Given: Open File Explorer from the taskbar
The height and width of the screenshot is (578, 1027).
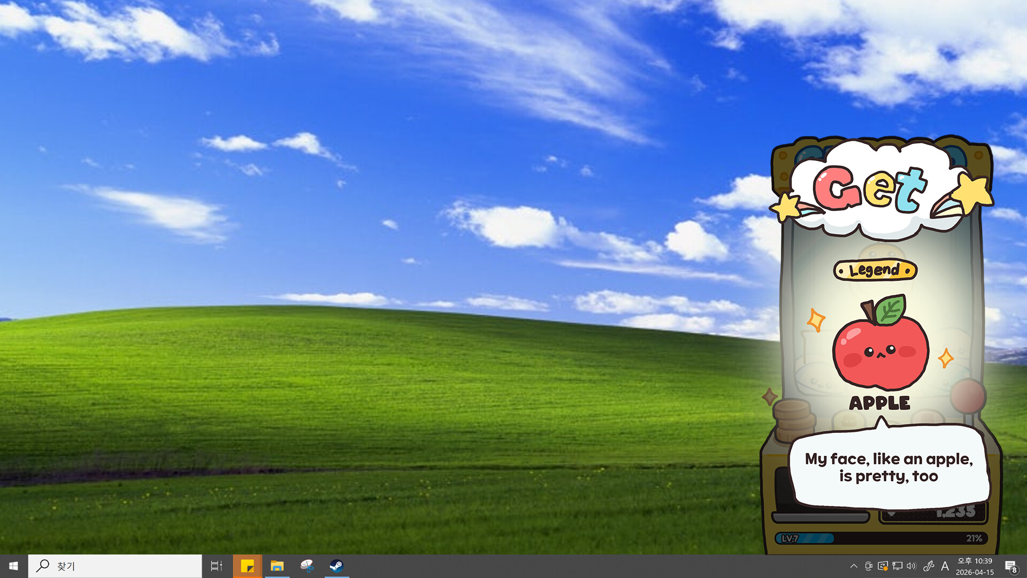Looking at the screenshot, I should point(277,566).
